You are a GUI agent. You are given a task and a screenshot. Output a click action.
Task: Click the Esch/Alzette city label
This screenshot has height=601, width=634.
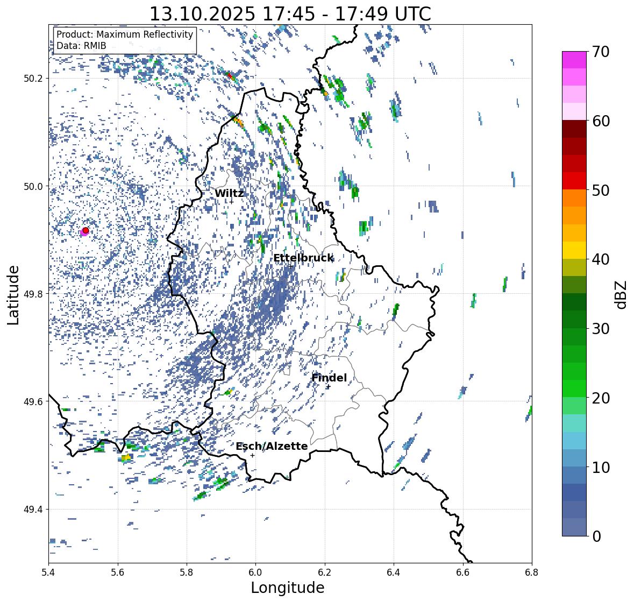272,446
